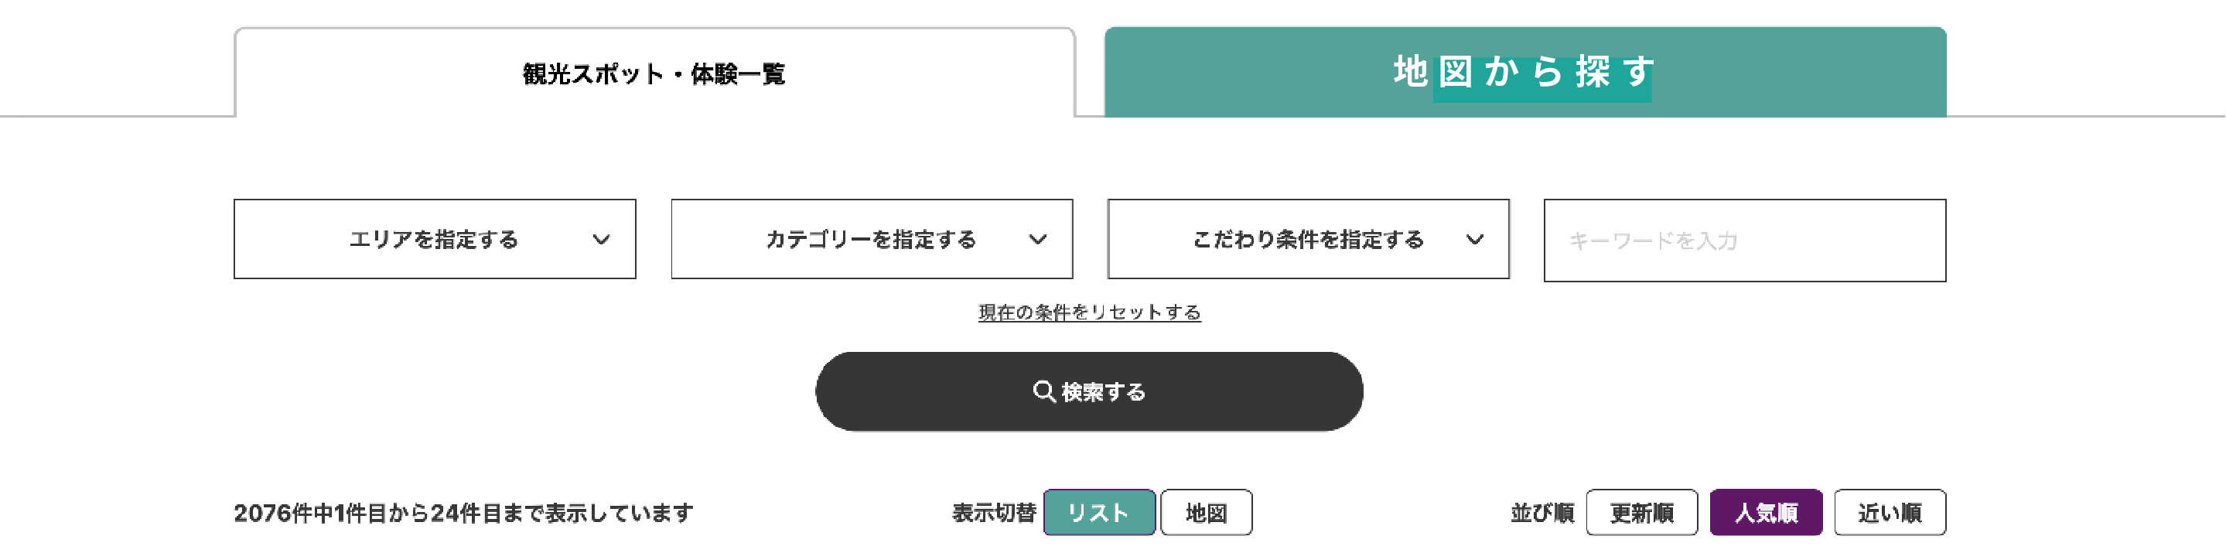The width and height of the screenshot is (2226, 553).
Task: Click the 2076件中1件目 result count text
Action: (463, 514)
